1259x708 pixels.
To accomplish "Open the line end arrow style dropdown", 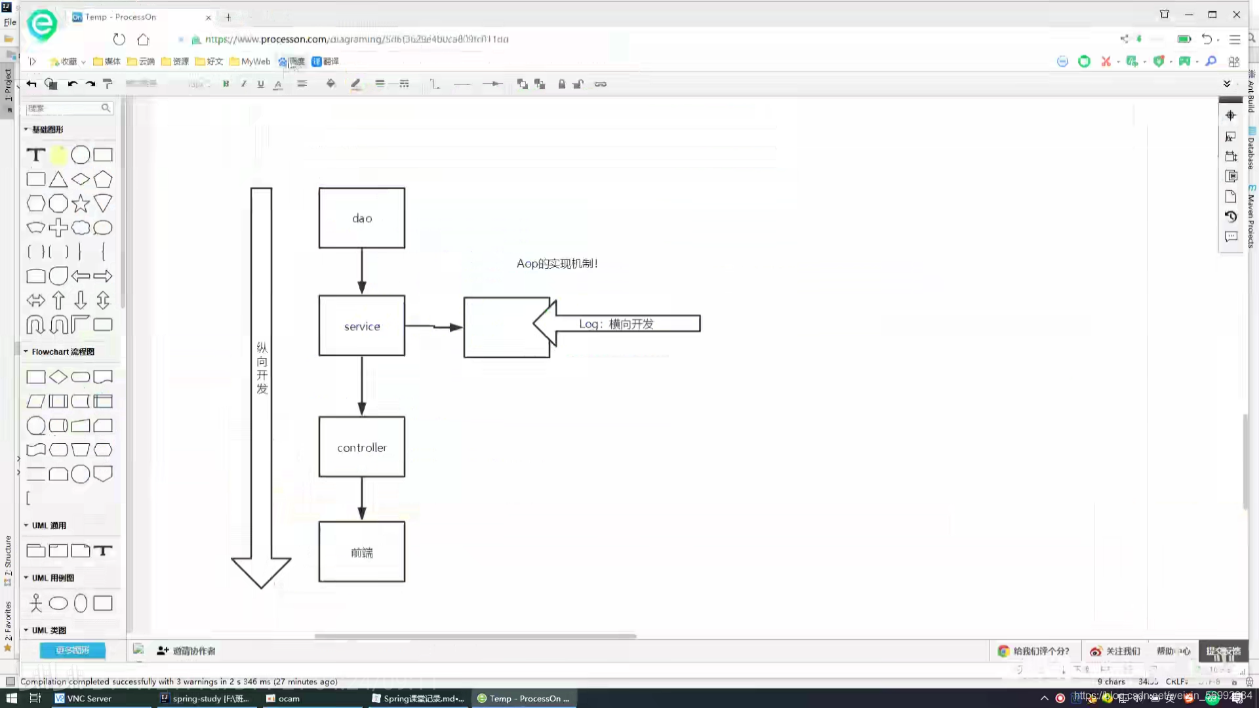I will [x=492, y=84].
